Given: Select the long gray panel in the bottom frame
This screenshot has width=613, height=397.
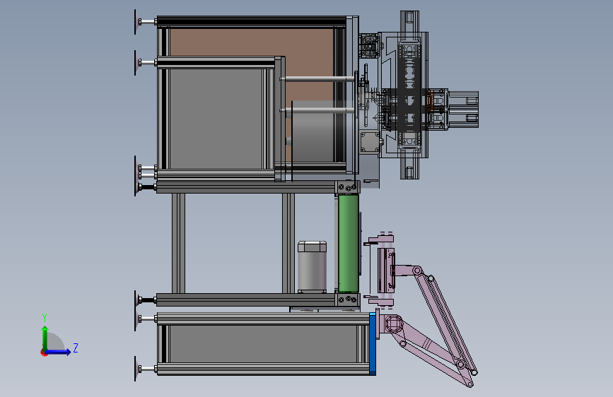Looking at the screenshot, I should (x=263, y=343).
